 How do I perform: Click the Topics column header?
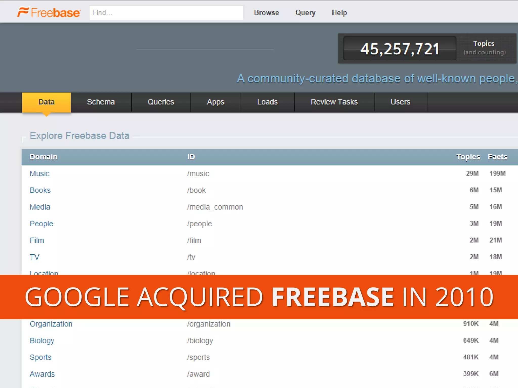[468, 157]
